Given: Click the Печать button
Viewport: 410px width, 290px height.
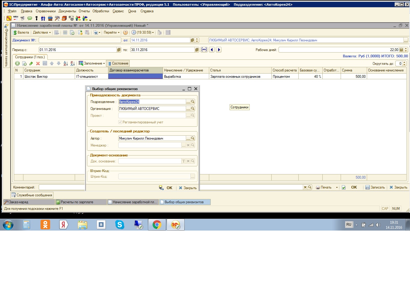Looking at the screenshot, I should tap(324, 187).
